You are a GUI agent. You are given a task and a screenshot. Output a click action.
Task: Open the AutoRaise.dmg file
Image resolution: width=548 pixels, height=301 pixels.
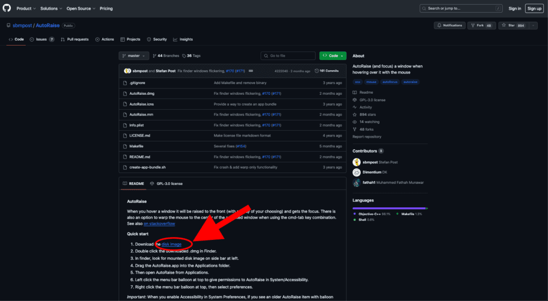click(x=142, y=94)
